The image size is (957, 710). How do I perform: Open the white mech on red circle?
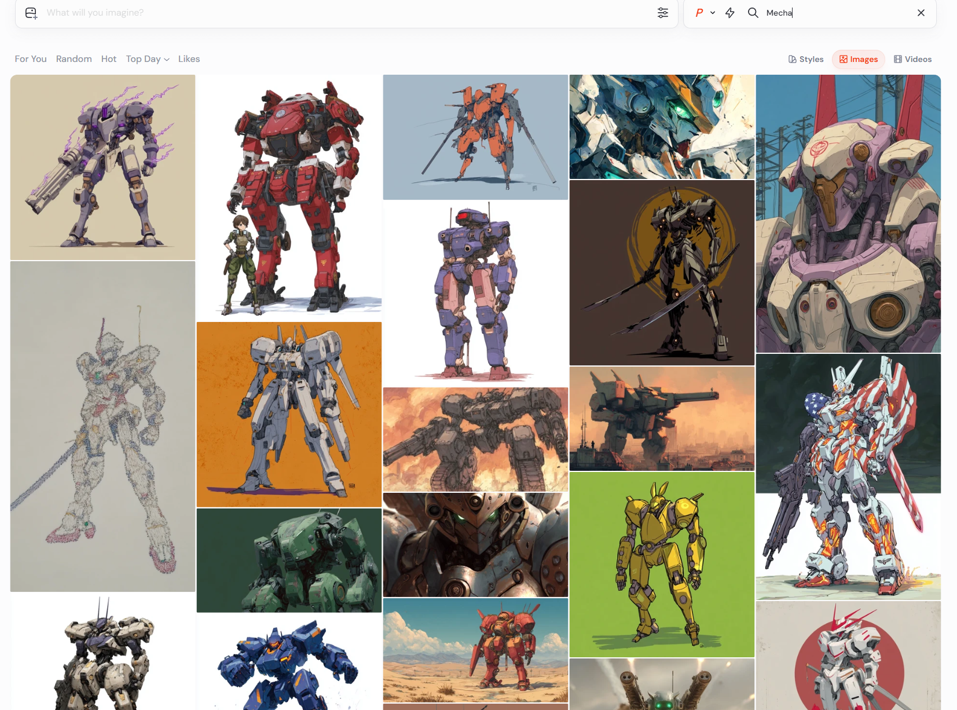point(849,656)
